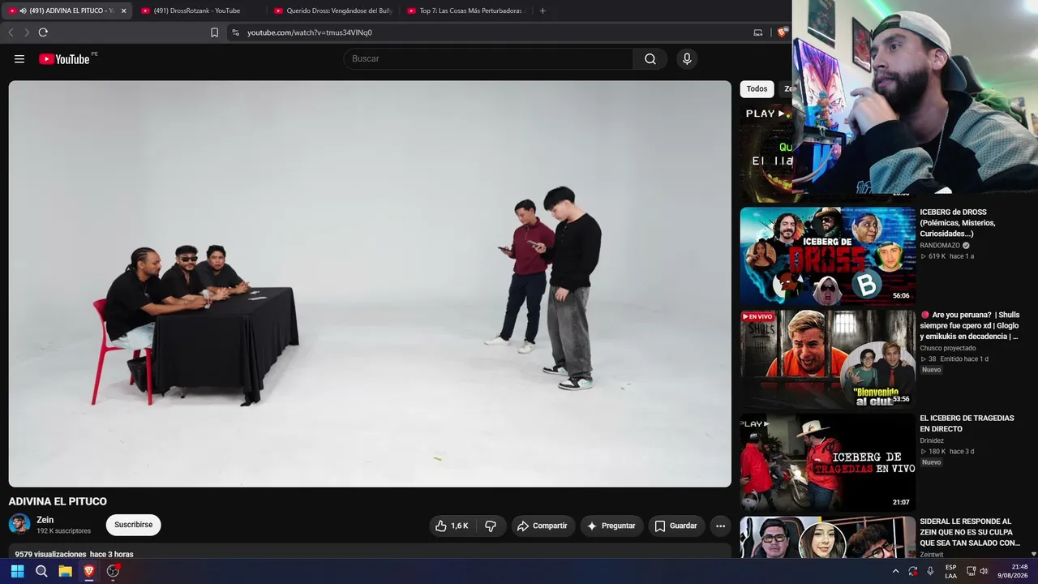The height and width of the screenshot is (584, 1038).
Task: Bookmark this page using the bookmark icon
Action: coord(214,32)
